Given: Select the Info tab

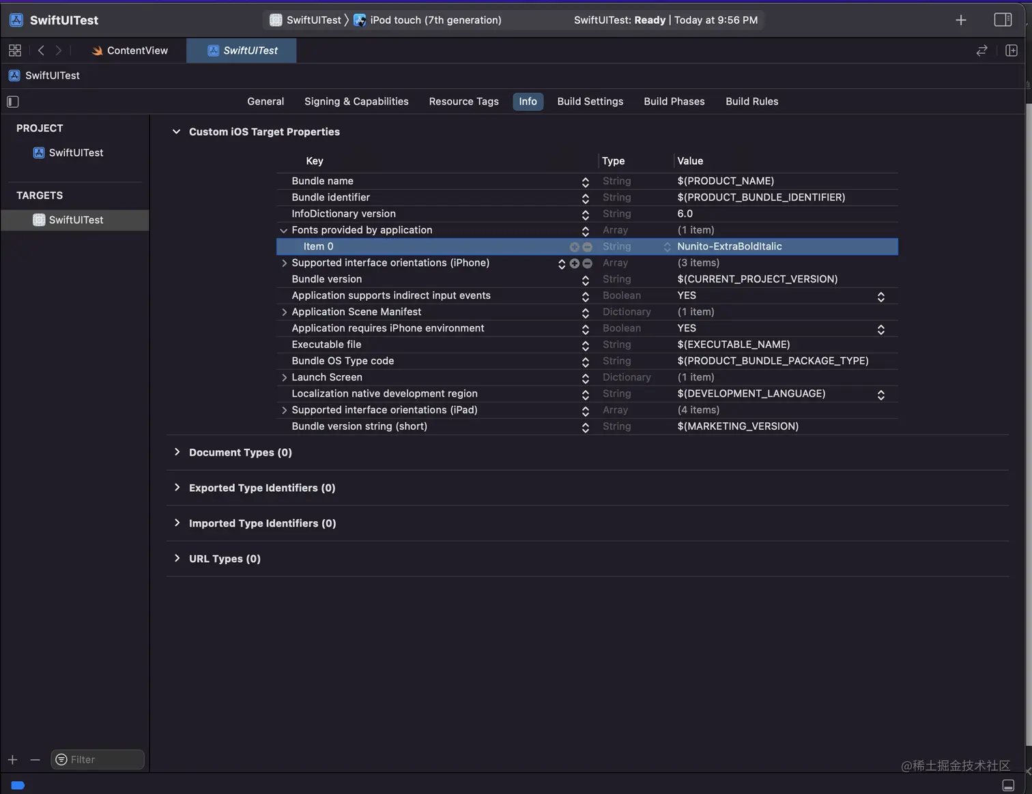Looking at the screenshot, I should pos(528,102).
